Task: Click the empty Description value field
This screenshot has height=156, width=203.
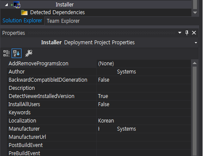Action: coord(144,88)
